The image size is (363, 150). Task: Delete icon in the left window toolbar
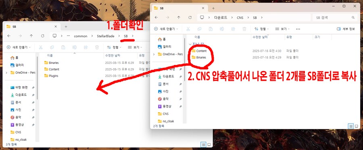(x=97, y=47)
